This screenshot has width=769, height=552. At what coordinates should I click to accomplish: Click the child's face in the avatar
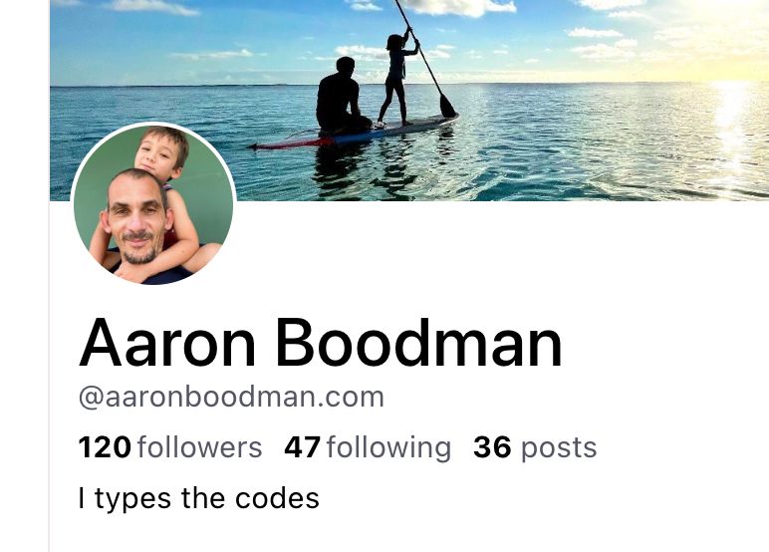click(160, 151)
